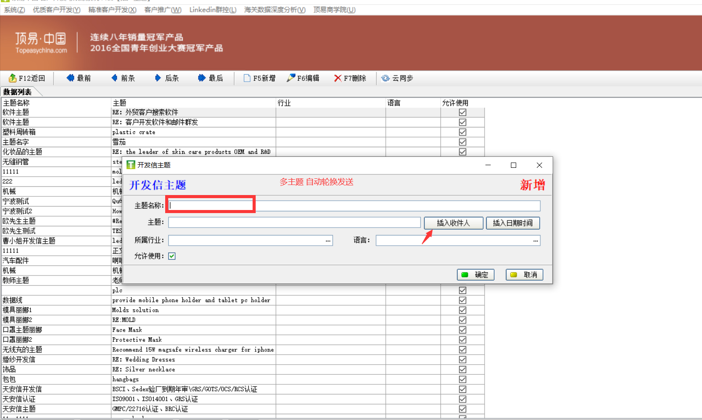This screenshot has width=702, height=420.
Task: Select the 数据列表 tab
Action: pyautogui.click(x=18, y=92)
